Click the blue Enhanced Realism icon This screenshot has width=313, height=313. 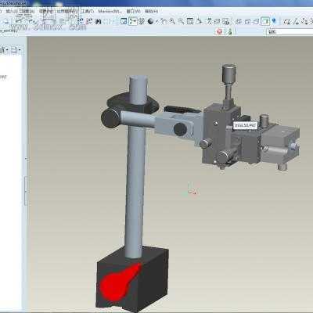274,21
